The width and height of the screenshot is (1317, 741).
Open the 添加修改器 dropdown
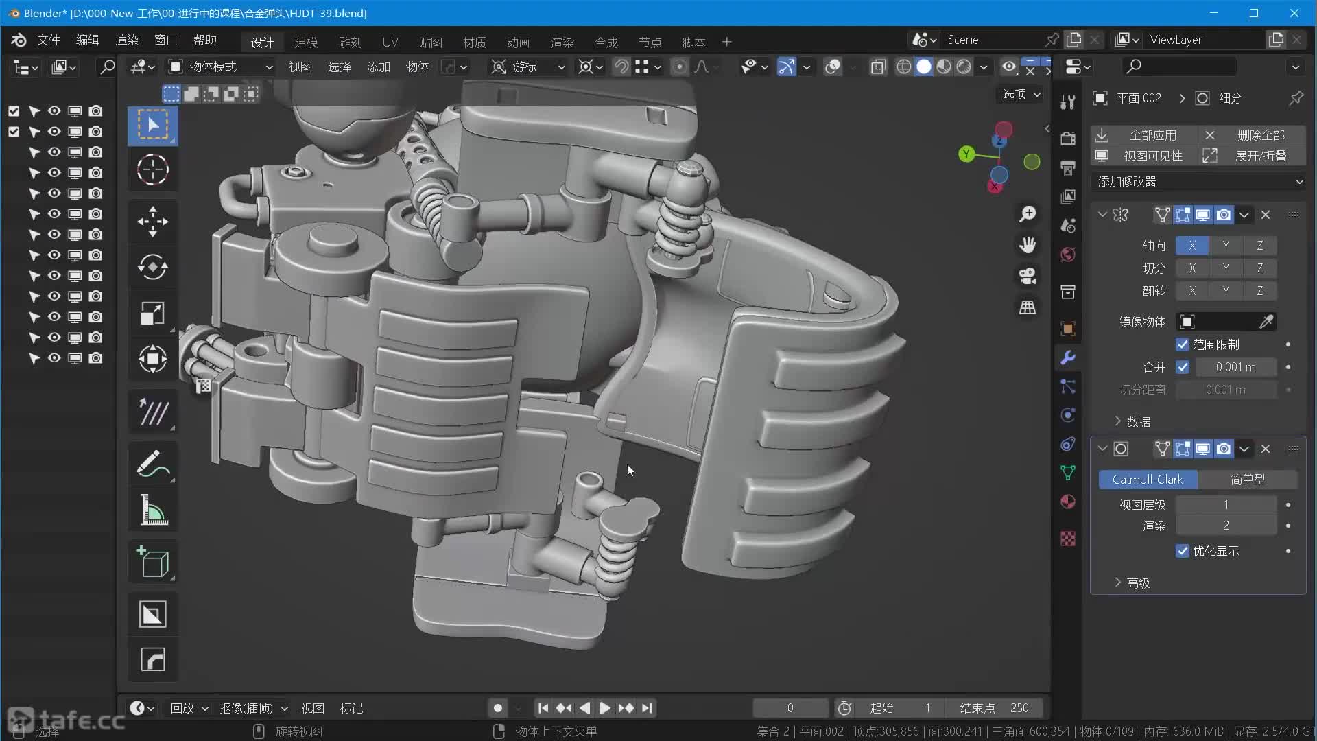tap(1199, 181)
